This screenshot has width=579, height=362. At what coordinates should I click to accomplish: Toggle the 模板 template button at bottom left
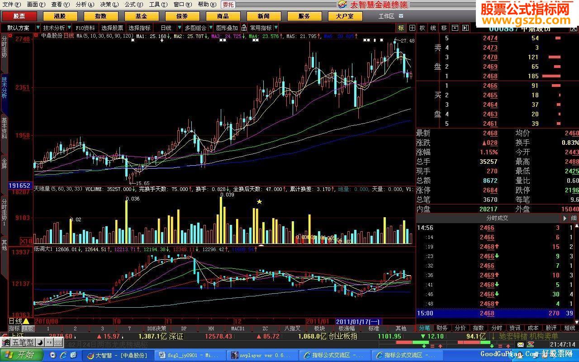click(28, 328)
